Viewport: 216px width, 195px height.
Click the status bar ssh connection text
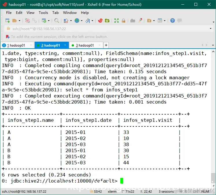pos(24,192)
